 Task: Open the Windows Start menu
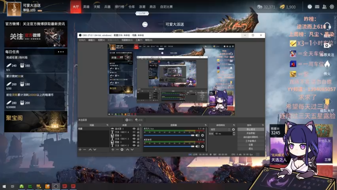tap(4, 186)
